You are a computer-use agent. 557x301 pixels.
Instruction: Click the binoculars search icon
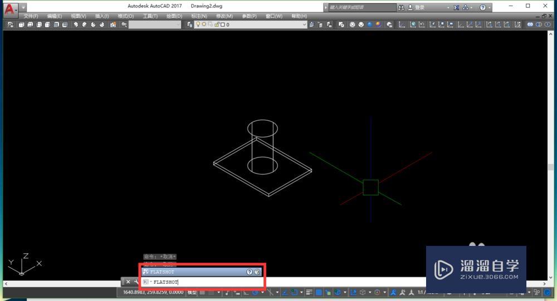coord(401,7)
